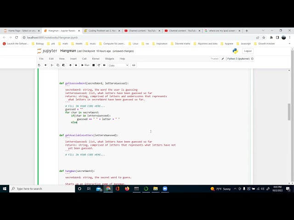The width and height of the screenshot is (294, 220).
Task: Open the Widgets menu
Action: point(109,59)
